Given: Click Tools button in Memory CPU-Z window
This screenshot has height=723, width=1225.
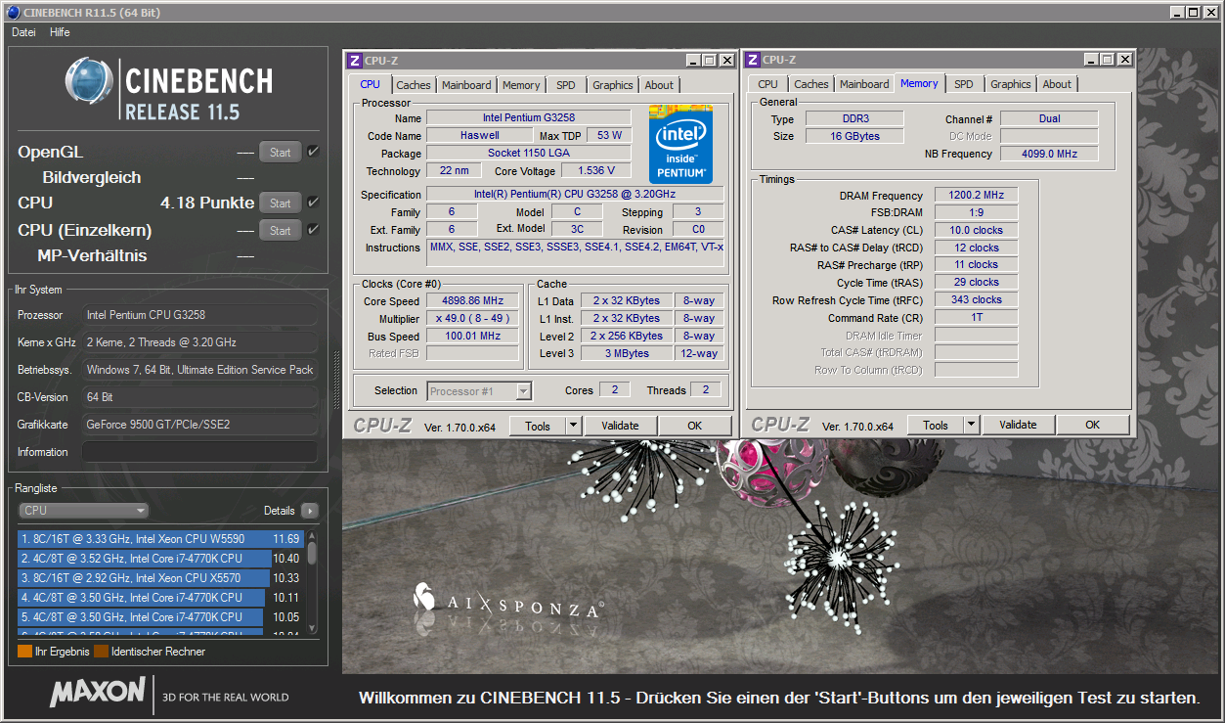Looking at the screenshot, I should pyautogui.click(x=936, y=425).
